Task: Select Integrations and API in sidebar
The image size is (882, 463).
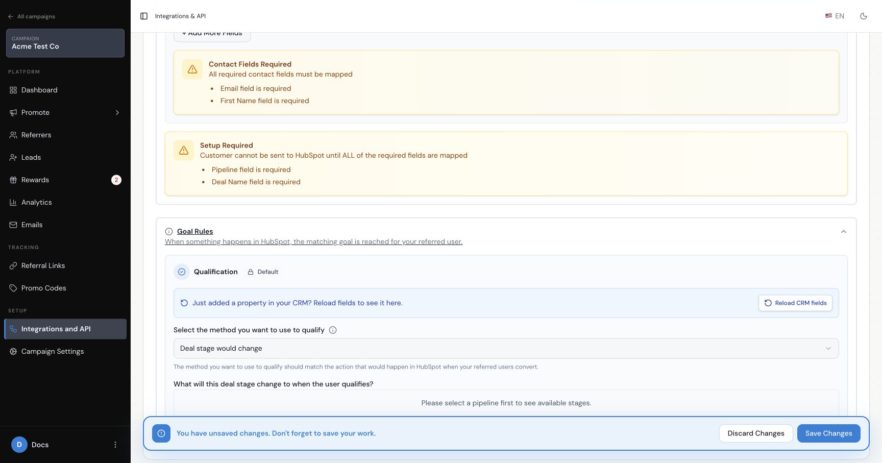Action: [x=65, y=329]
